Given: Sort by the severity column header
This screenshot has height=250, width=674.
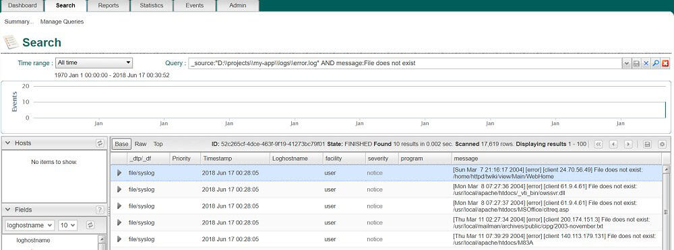Looking at the screenshot, I should [x=381, y=159].
